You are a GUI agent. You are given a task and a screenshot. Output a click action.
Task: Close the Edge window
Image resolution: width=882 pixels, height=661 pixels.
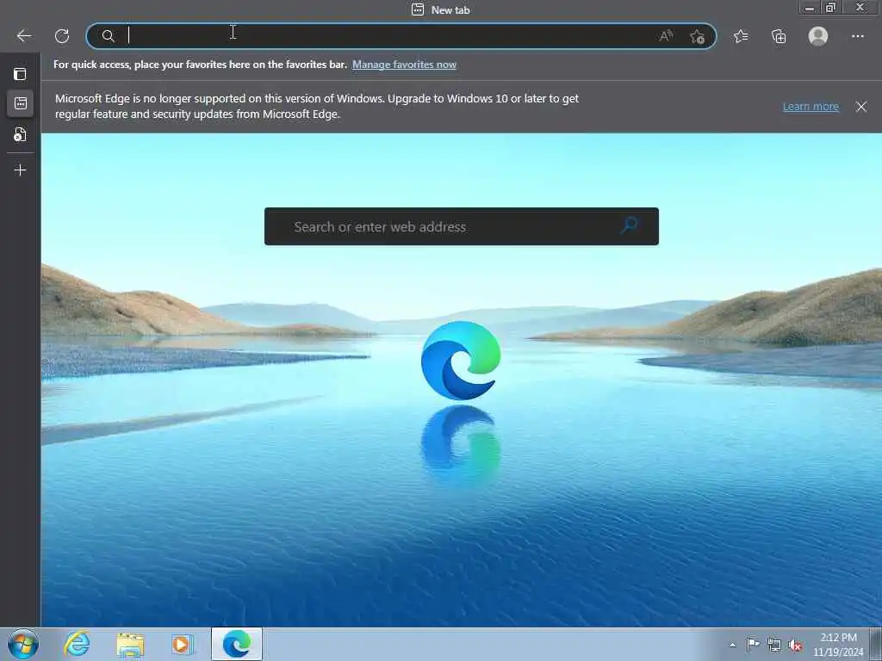tap(860, 8)
